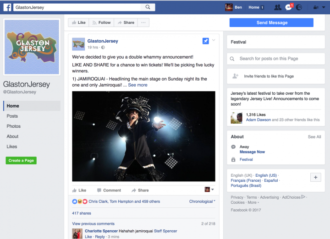Open the Chronological comment sorting dropdown

202,201
